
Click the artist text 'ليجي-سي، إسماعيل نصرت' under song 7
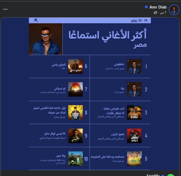[x=53, y=92]
